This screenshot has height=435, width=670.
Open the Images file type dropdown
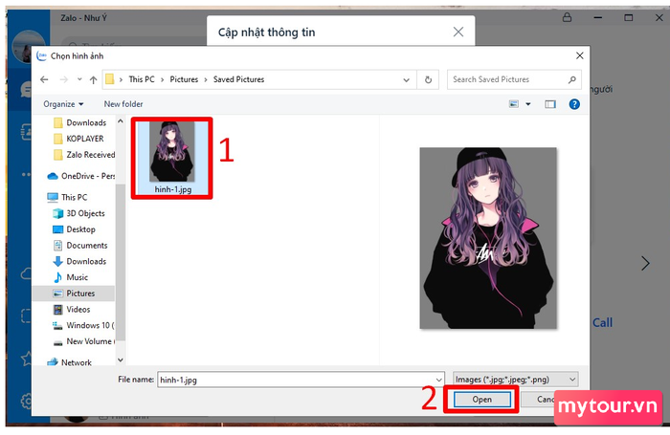pyautogui.click(x=516, y=380)
